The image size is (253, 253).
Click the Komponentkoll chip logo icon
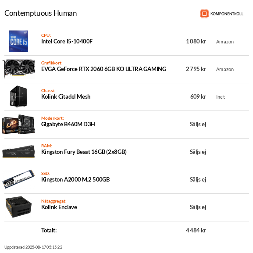pos(204,14)
